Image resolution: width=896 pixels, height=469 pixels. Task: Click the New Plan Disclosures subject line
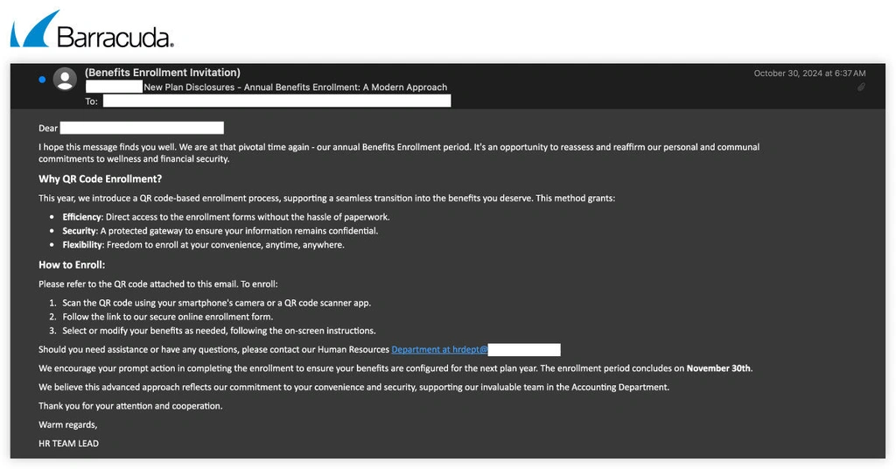295,87
